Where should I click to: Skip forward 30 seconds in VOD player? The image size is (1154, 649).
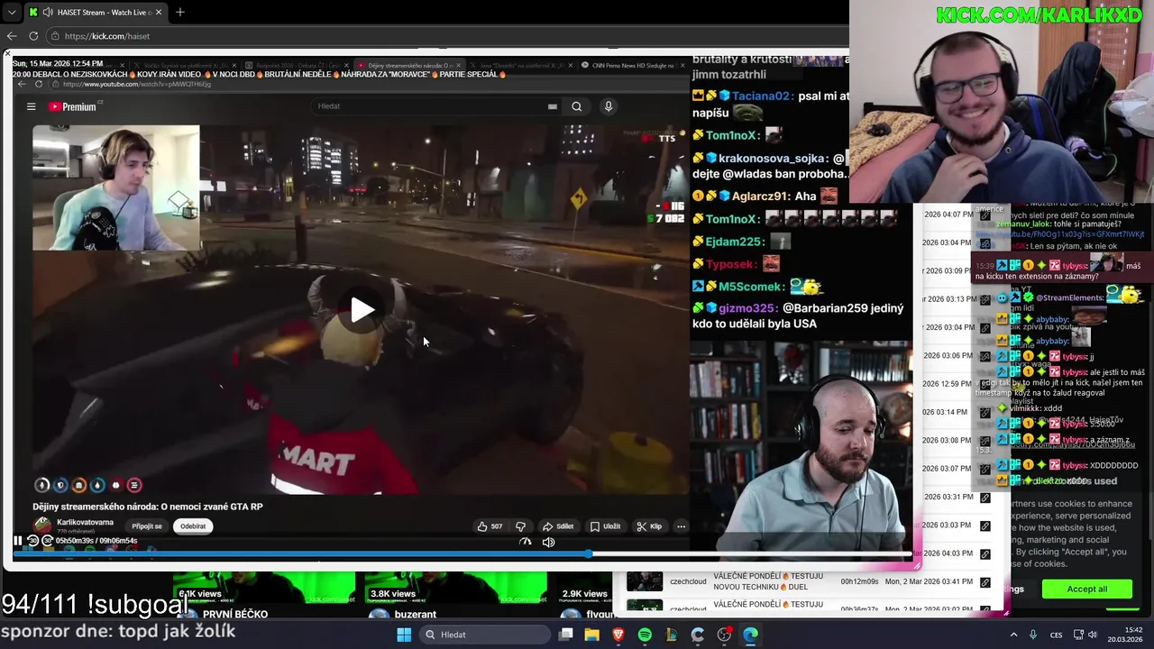(x=47, y=541)
